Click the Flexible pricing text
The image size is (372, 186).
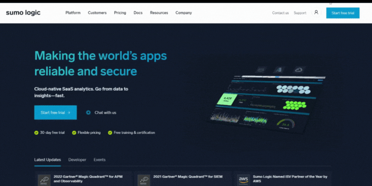[x=89, y=133]
